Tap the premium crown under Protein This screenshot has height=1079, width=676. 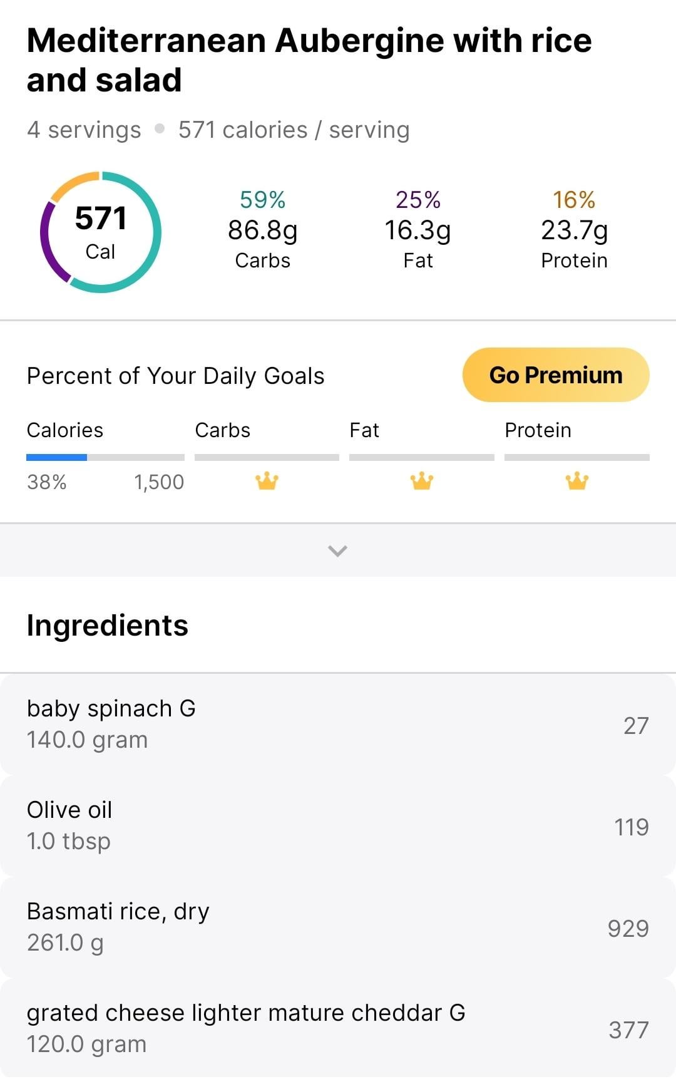pyautogui.click(x=576, y=481)
